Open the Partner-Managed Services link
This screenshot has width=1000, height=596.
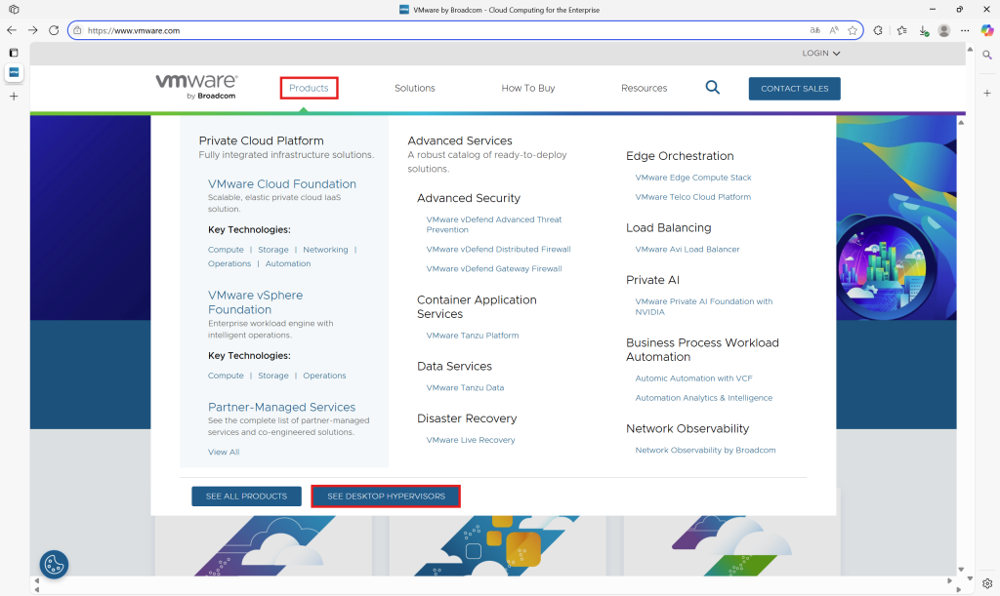coord(281,407)
